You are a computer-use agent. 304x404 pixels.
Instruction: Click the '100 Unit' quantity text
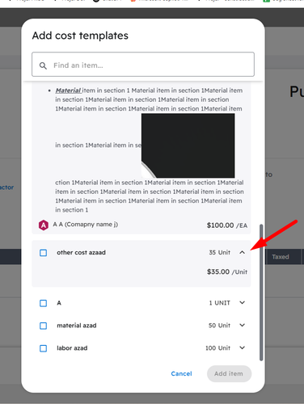[x=218, y=348]
